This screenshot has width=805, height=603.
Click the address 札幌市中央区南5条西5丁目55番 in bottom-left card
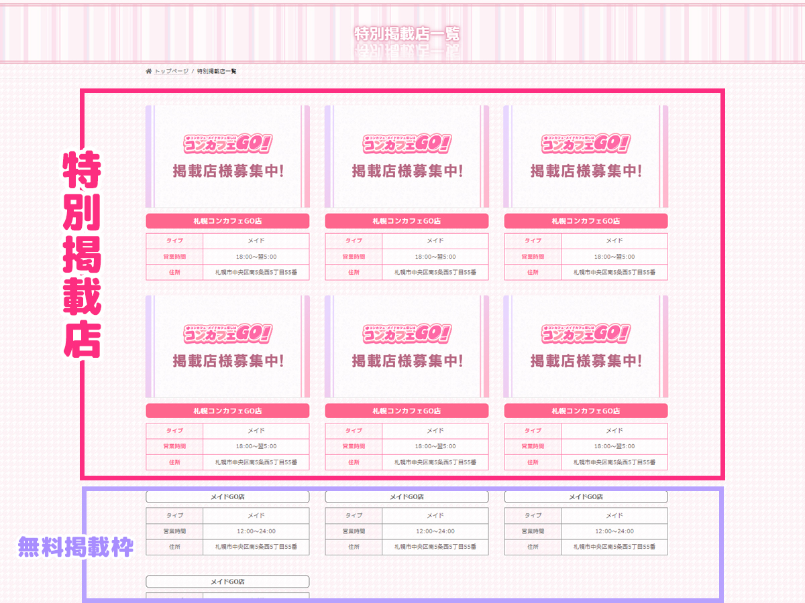(256, 463)
